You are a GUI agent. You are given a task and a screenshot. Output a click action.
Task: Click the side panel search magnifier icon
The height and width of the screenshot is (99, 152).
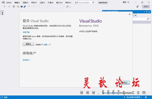(x=148, y=19)
